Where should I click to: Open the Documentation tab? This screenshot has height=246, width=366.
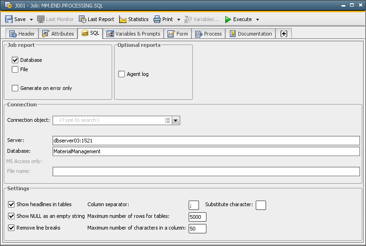point(250,34)
